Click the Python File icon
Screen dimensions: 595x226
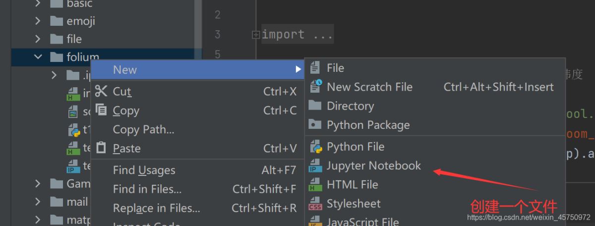coord(315,147)
